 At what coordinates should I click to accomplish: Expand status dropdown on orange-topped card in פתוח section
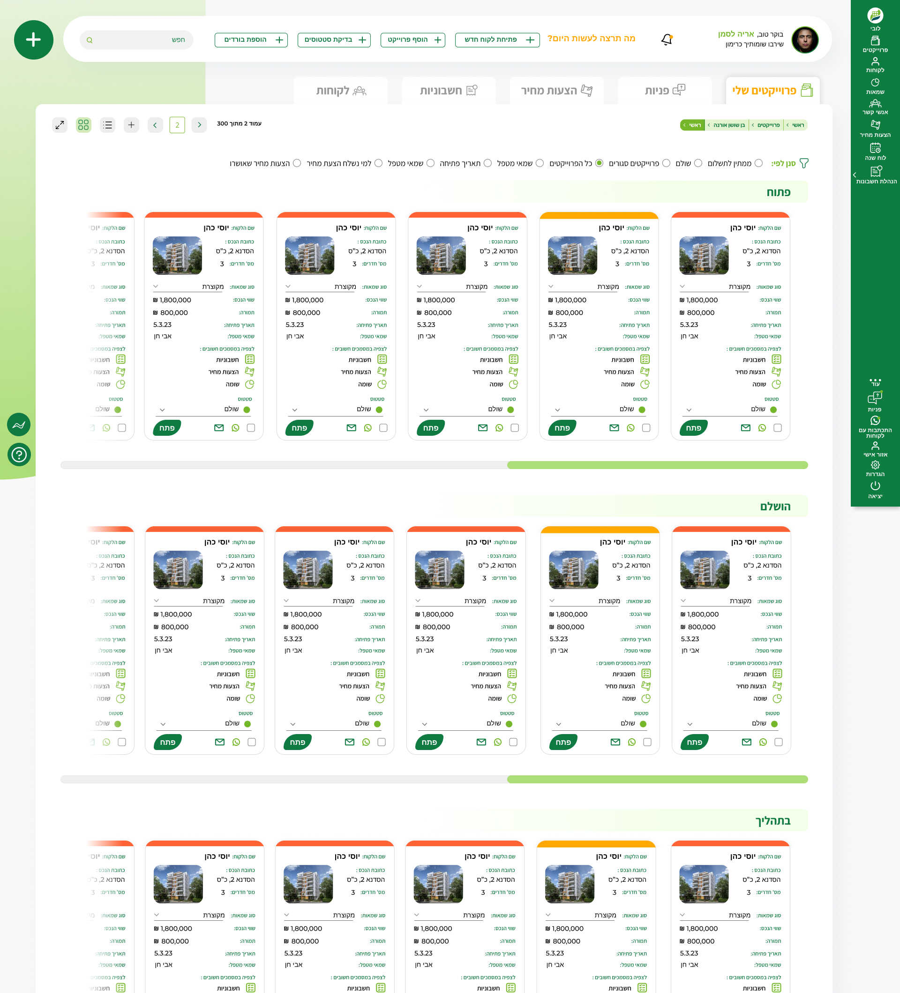tap(599, 409)
